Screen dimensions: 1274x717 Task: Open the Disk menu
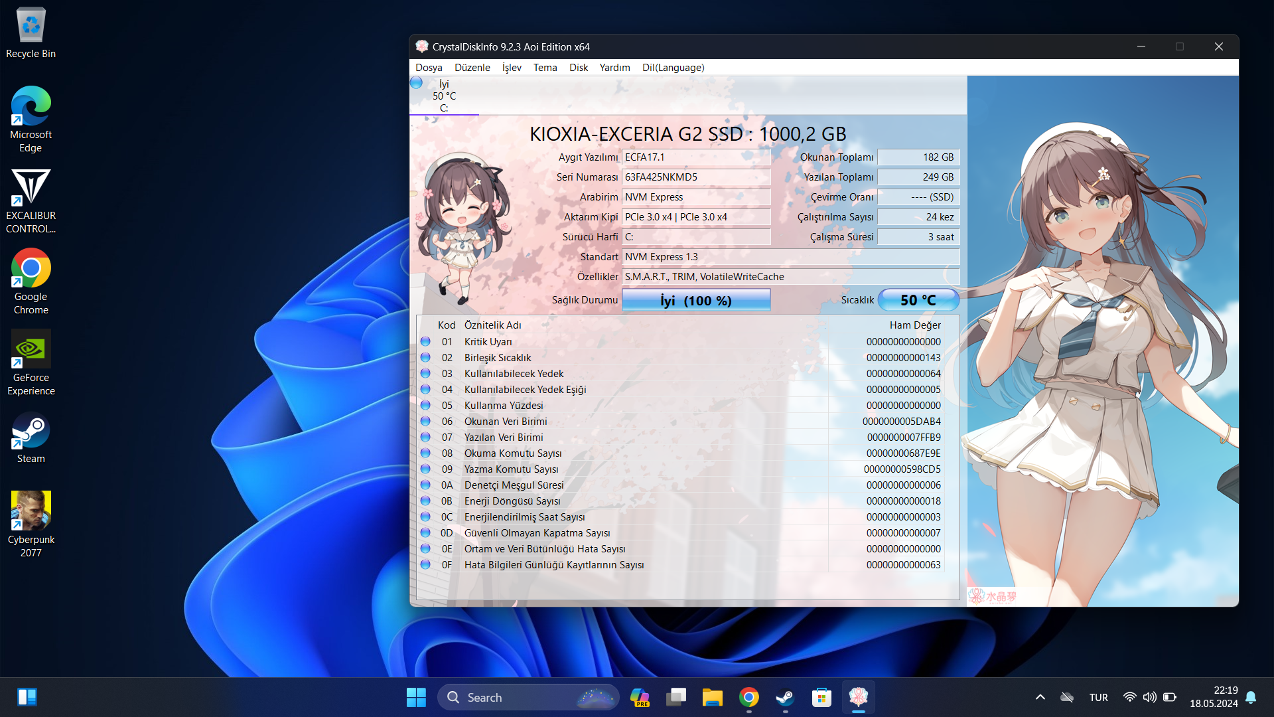click(579, 68)
